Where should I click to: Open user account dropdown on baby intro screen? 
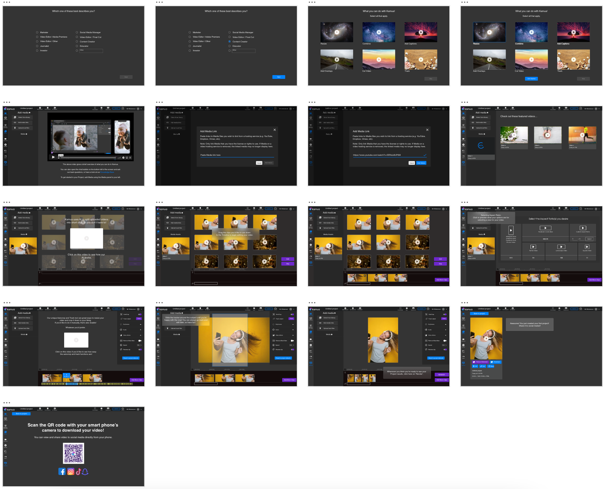point(142,109)
